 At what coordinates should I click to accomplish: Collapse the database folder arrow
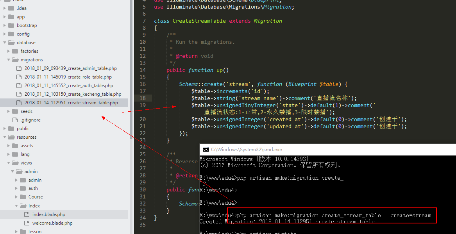point(5,43)
